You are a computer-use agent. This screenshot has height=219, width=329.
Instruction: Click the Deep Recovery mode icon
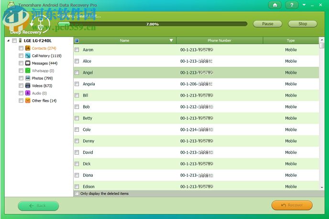tap(40, 24)
